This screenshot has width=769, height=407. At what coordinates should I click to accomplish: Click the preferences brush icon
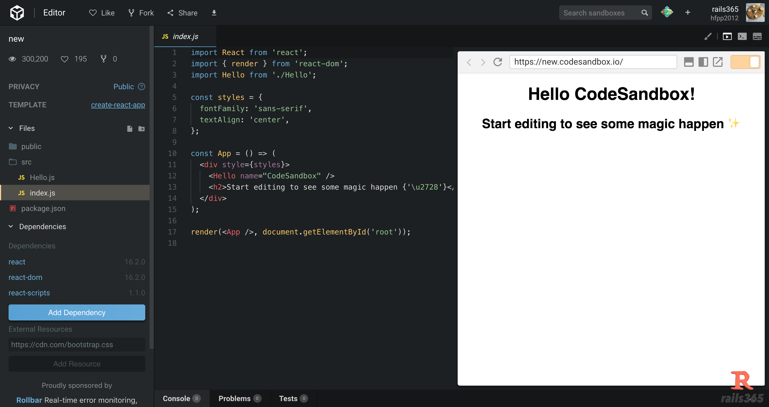coord(708,36)
